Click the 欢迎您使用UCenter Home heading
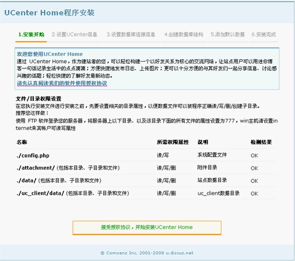 50,54
